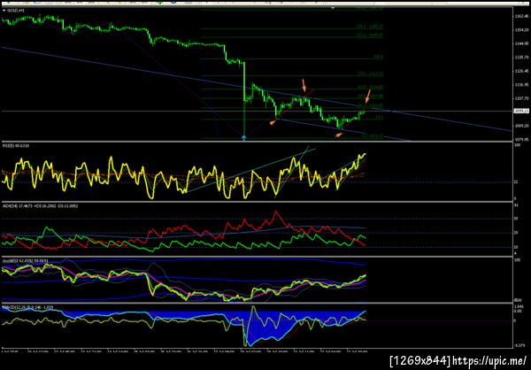Click the 1079.95 price axis value
Image resolution: width=531 pixels, height=370 pixels.
(x=521, y=139)
